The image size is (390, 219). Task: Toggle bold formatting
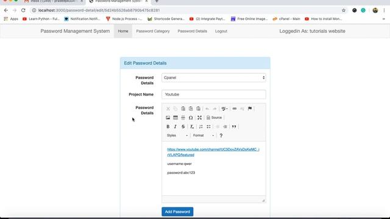point(168,127)
